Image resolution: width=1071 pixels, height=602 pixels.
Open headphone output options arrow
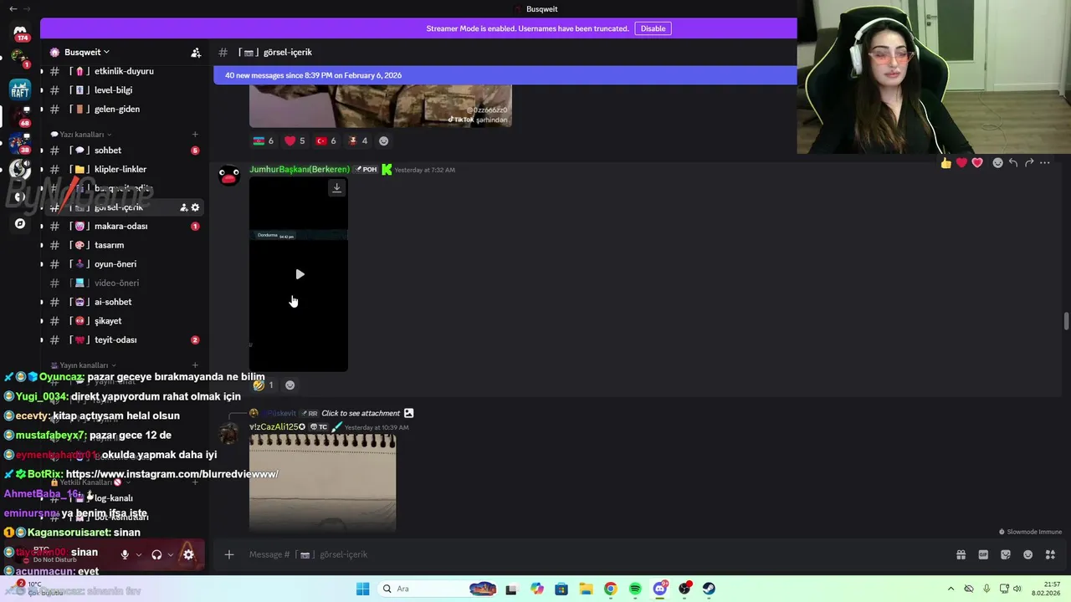[171, 554]
